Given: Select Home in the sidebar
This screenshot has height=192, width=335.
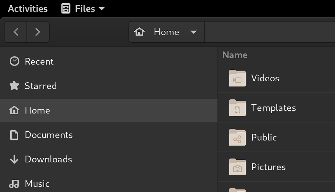Looking at the screenshot, I should 38,110.
